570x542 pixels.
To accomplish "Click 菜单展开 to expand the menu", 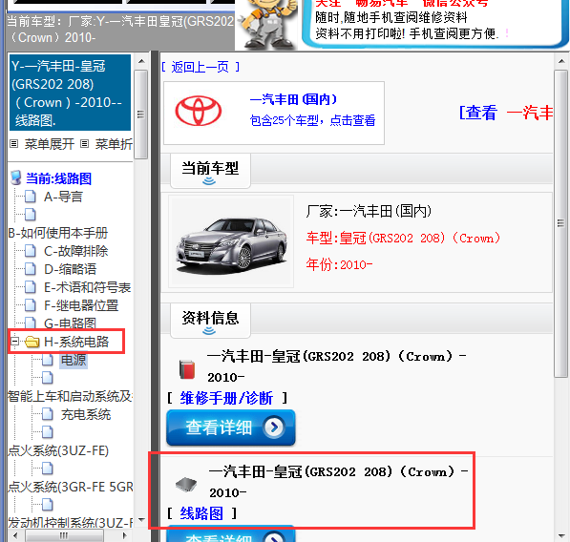I will pos(49,144).
